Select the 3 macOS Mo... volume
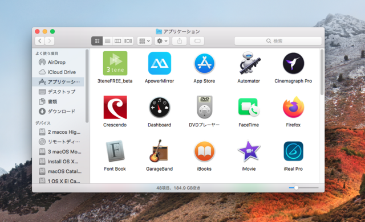The height and width of the screenshot is (222, 365). pos(58,151)
